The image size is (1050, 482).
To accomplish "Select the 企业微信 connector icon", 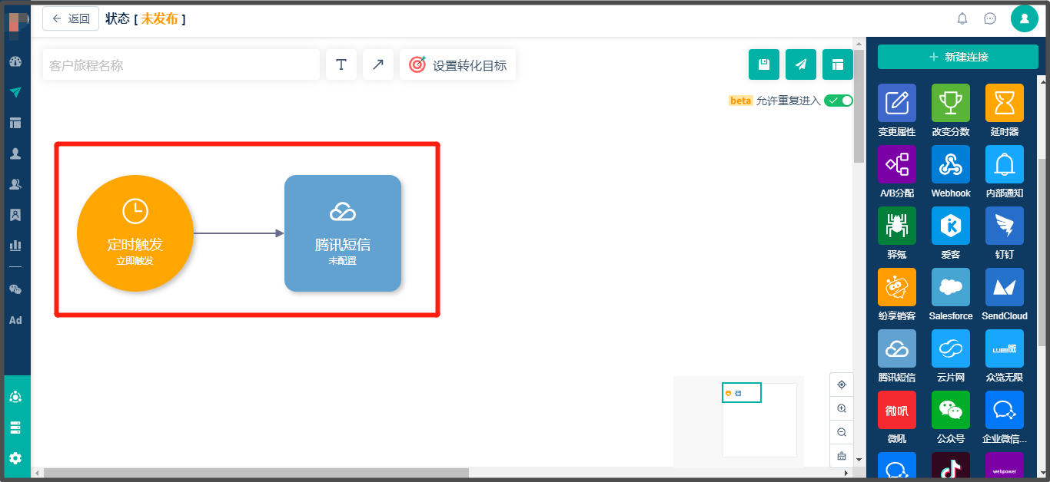I will (1005, 410).
